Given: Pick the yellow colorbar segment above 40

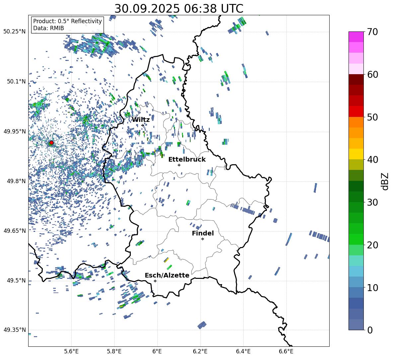Looking at the screenshot, I should tap(356, 154).
